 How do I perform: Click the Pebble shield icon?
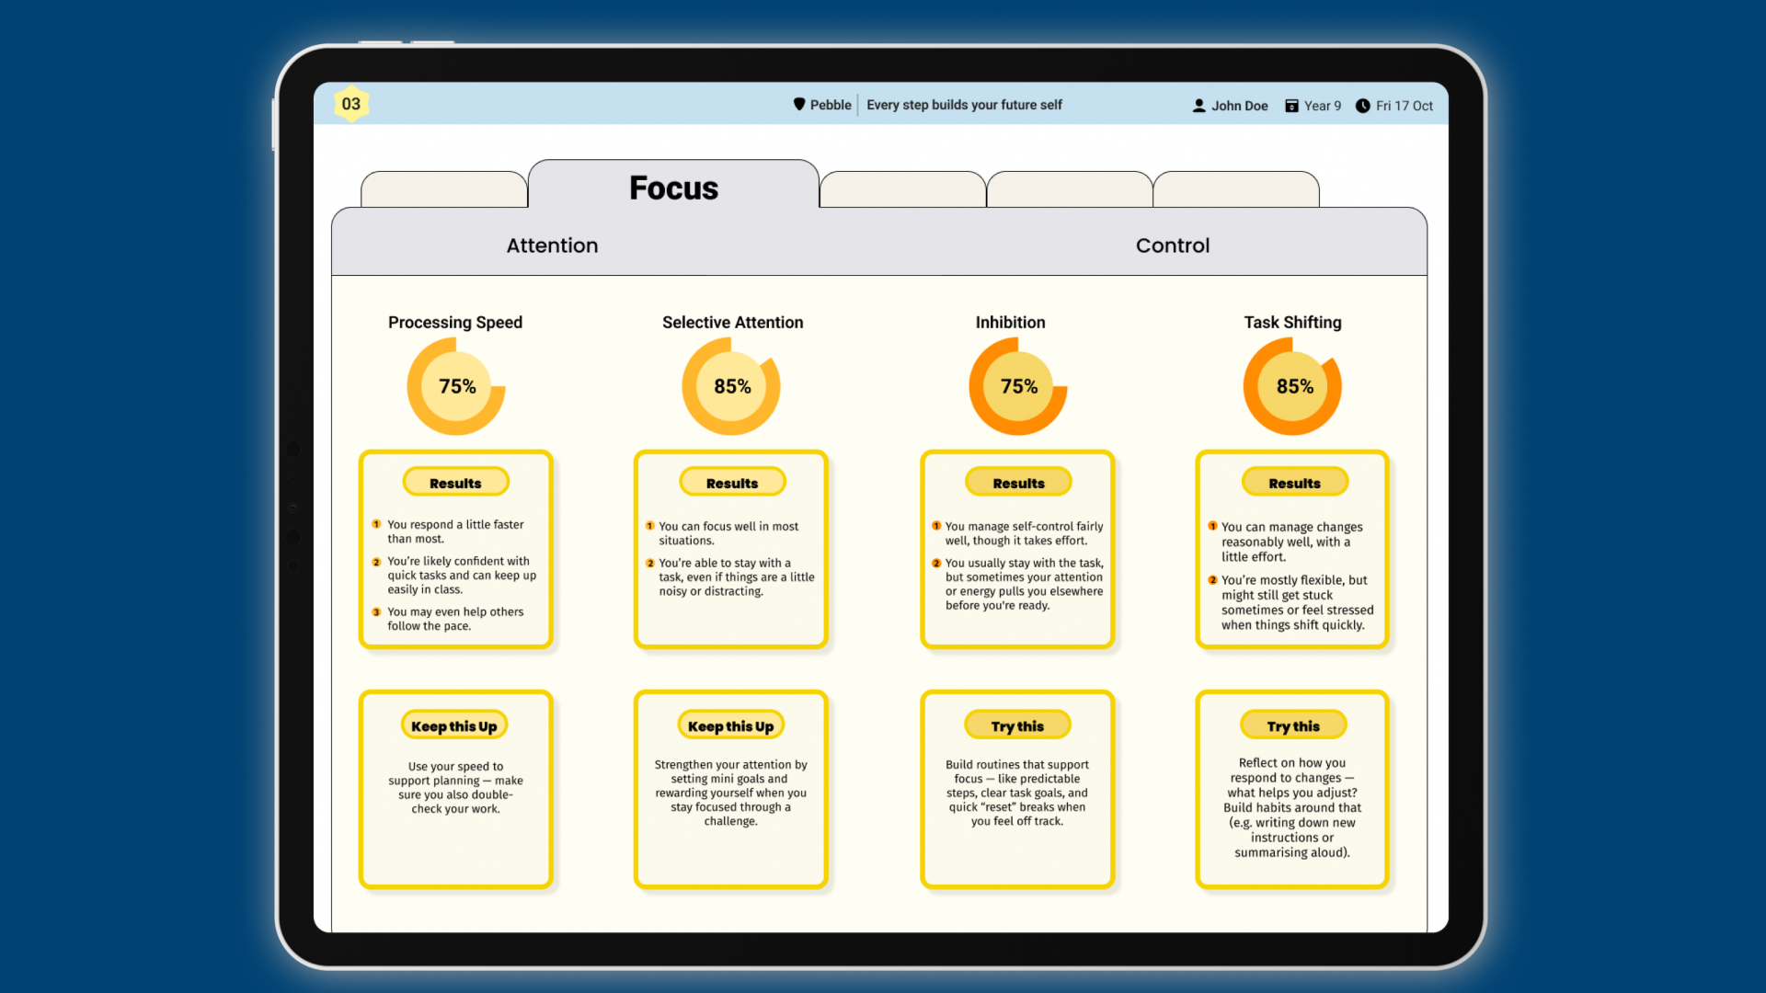(798, 105)
